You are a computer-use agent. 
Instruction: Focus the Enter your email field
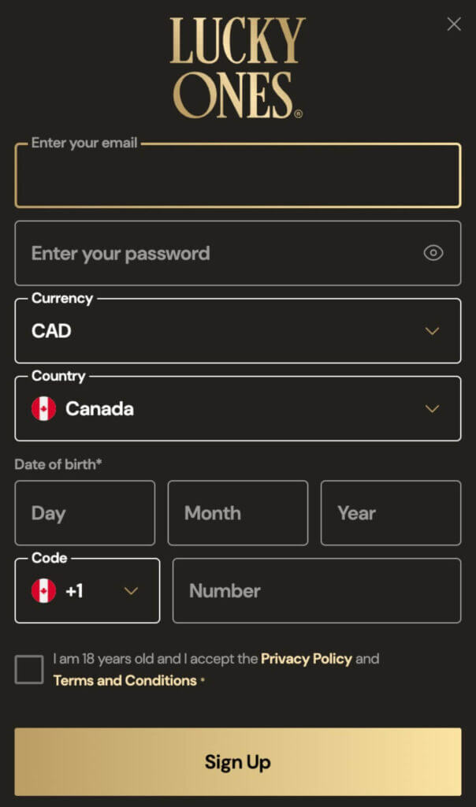(x=237, y=177)
